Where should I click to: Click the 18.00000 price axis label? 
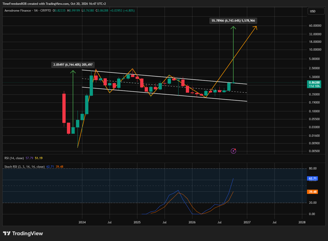(315, 42)
